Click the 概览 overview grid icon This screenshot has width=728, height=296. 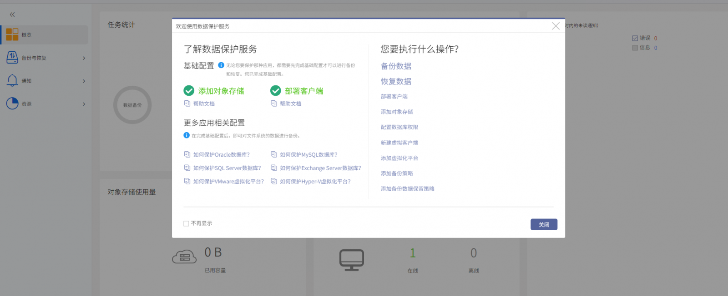[12, 35]
